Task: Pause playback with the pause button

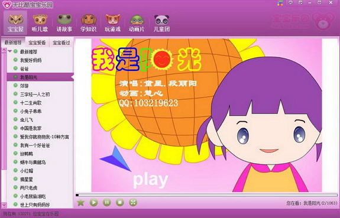Action: (106, 203)
